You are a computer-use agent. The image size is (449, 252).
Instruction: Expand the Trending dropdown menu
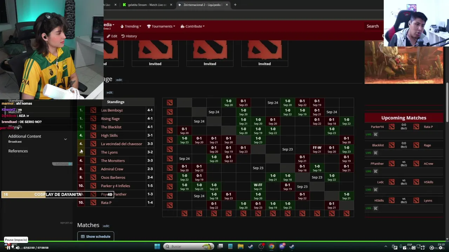[131, 26]
